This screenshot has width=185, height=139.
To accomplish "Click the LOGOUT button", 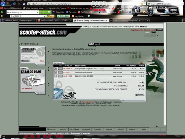I will coord(159,30).
